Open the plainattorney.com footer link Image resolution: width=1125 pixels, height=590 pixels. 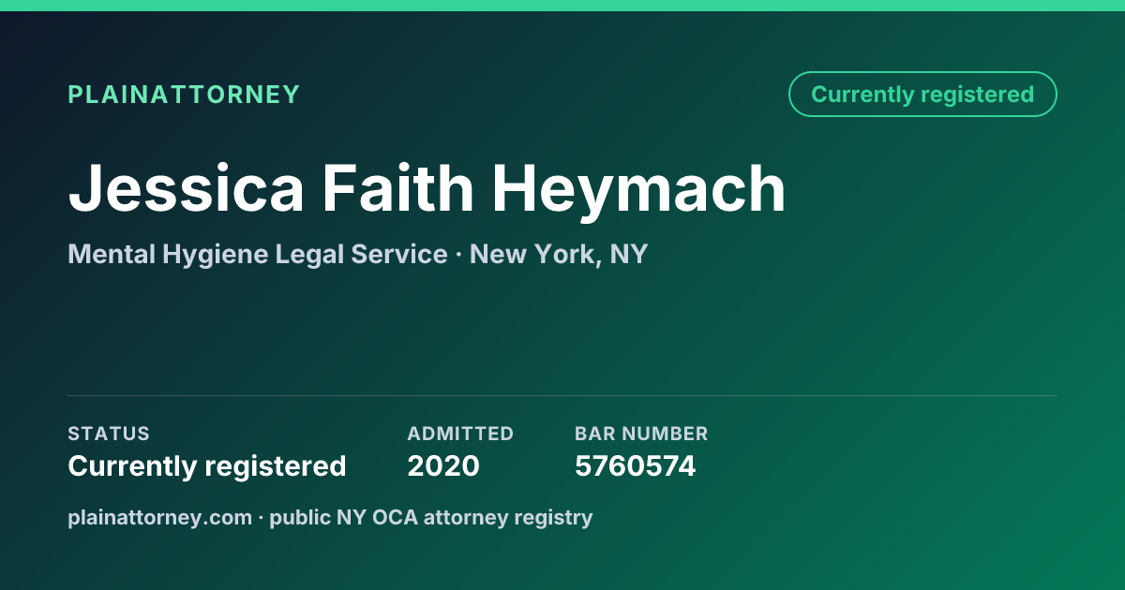159,518
